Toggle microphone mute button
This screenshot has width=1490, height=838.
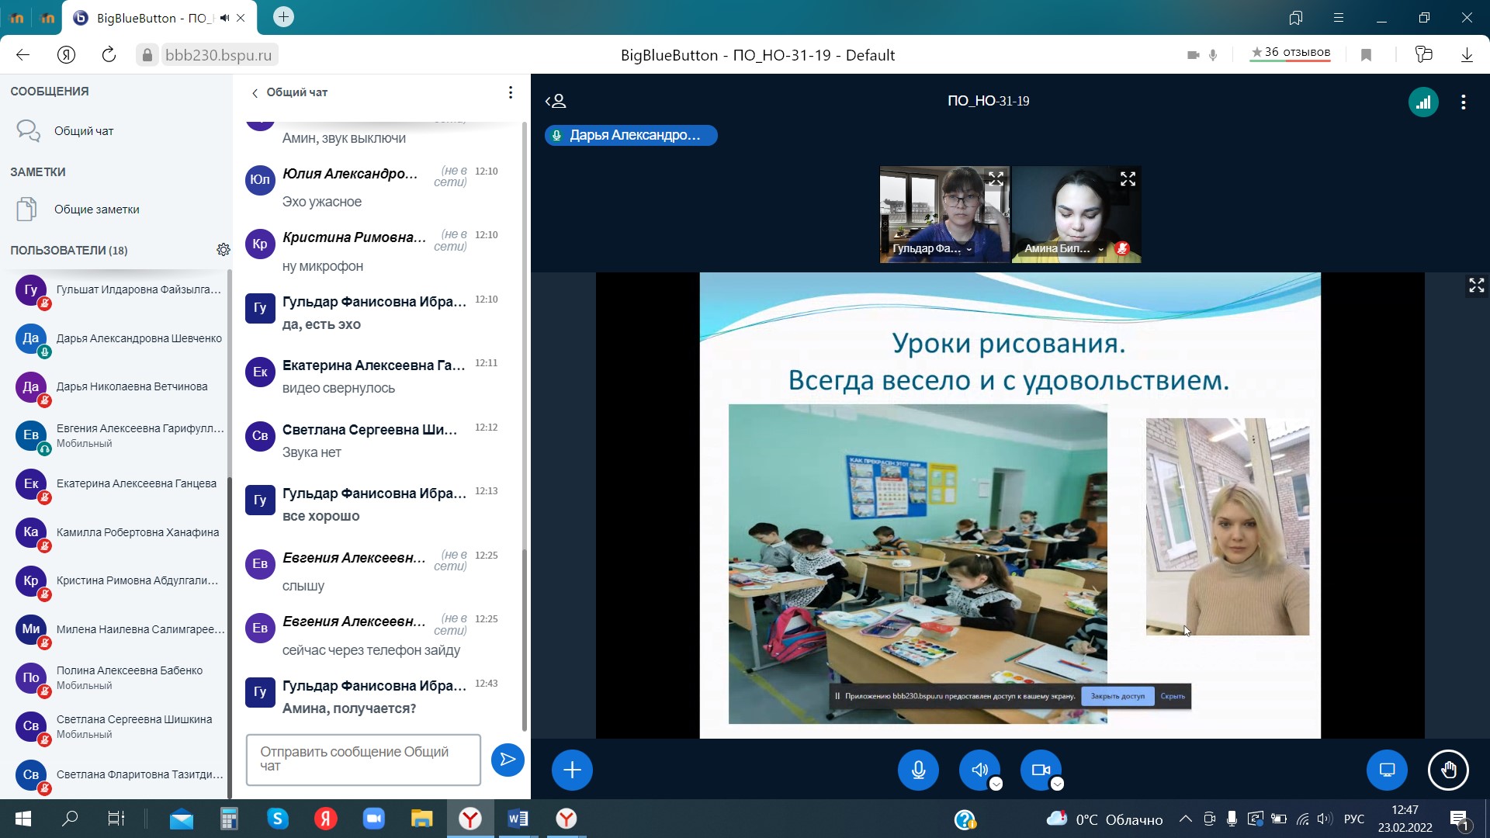[918, 770]
